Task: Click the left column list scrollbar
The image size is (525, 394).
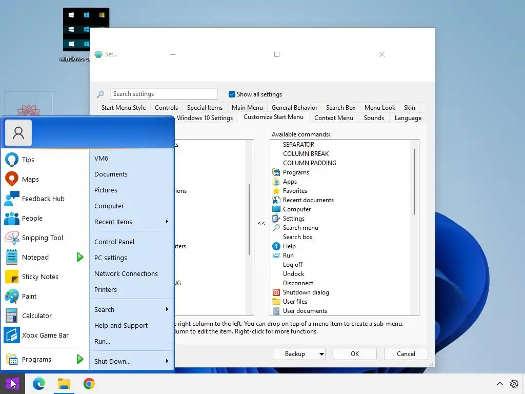Action: tap(249, 220)
